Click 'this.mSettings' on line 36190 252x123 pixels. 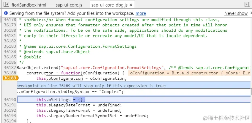click(53, 100)
